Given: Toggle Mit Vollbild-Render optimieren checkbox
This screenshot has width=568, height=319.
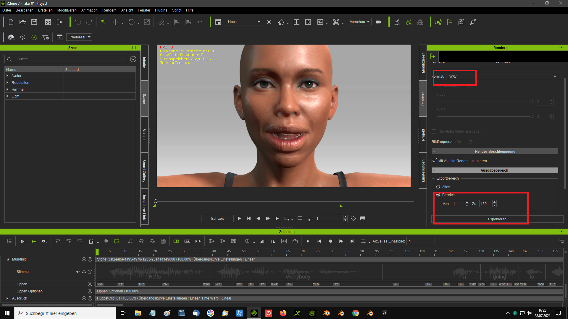Looking at the screenshot, I should click(434, 161).
